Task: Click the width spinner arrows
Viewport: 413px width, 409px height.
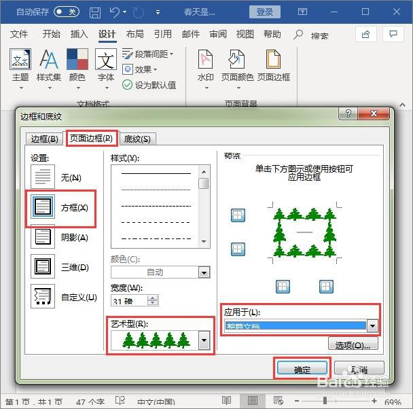Action: tap(153, 300)
